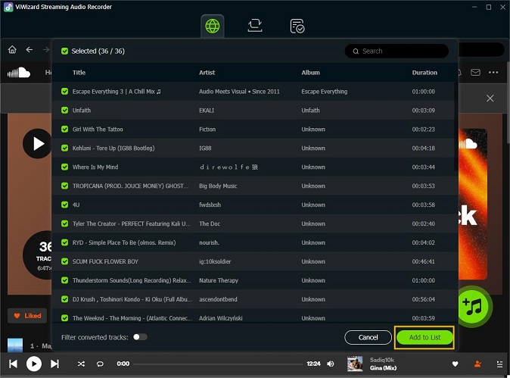Skip to previous track
This screenshot has width=510, height=378.
[x=13, y=364]
